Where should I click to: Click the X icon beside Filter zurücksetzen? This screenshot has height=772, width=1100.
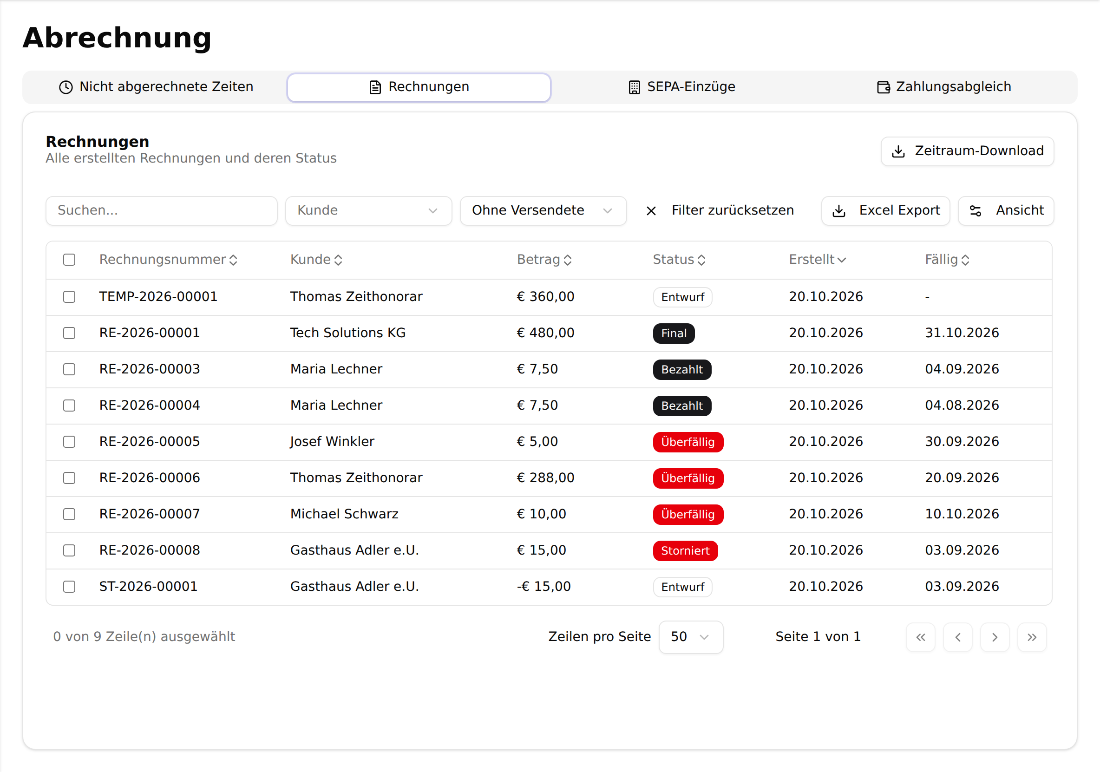(651, 211)
